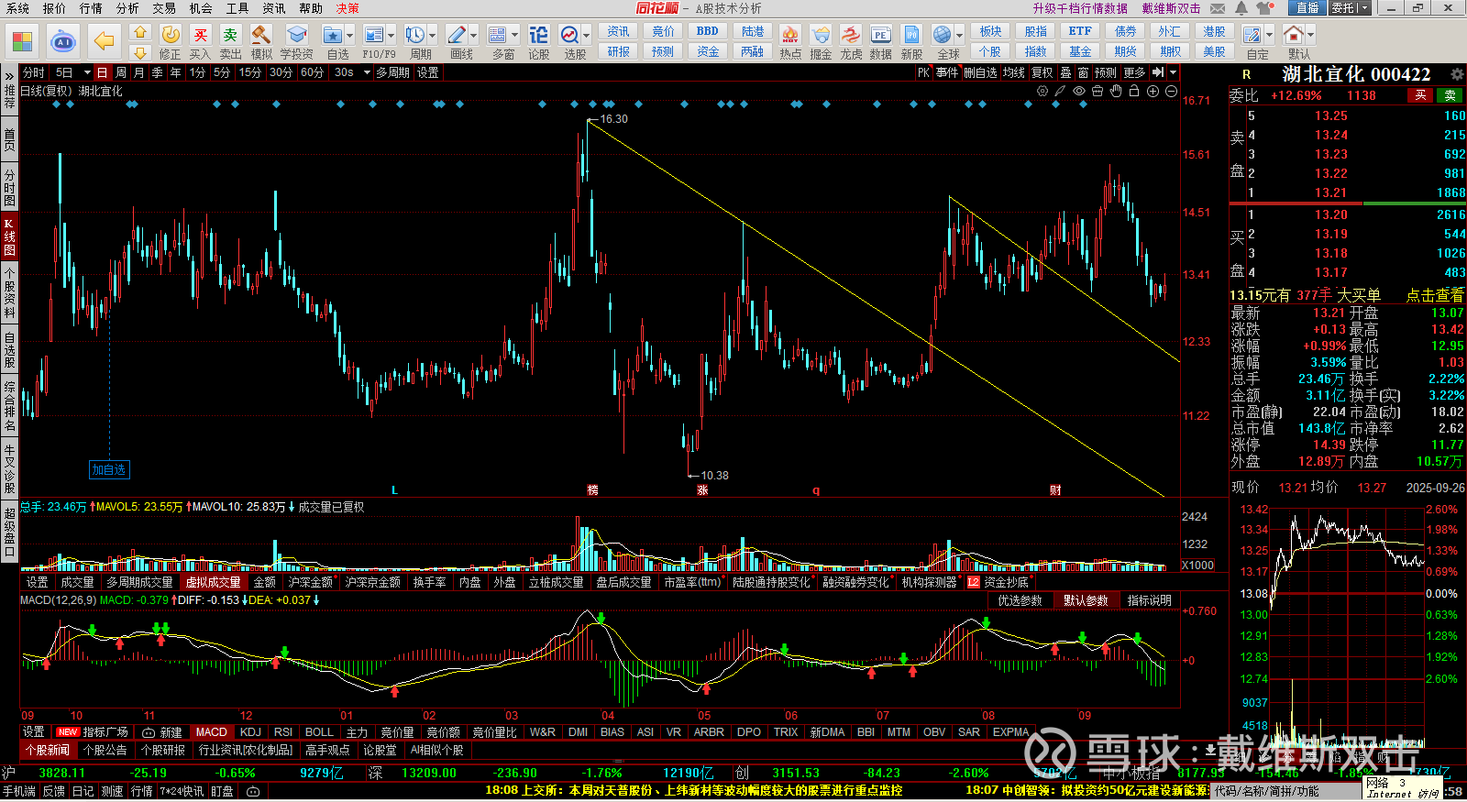Open the 多窗 multi-window icon

tap(497, 35)
